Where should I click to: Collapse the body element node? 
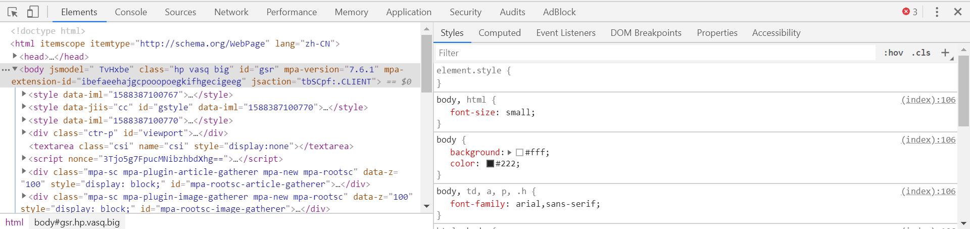point(15,69)
